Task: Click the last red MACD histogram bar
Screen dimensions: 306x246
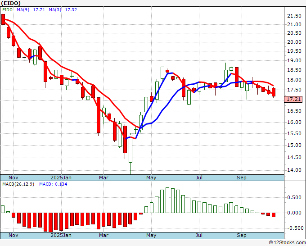Action: 274,215
